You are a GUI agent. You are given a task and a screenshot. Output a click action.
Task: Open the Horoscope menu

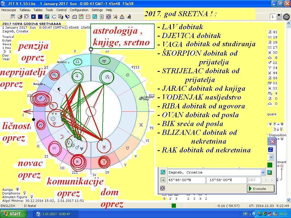[9, 10]
